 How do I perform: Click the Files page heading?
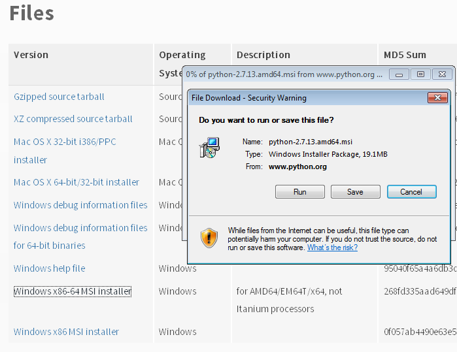tap(32, 14)
